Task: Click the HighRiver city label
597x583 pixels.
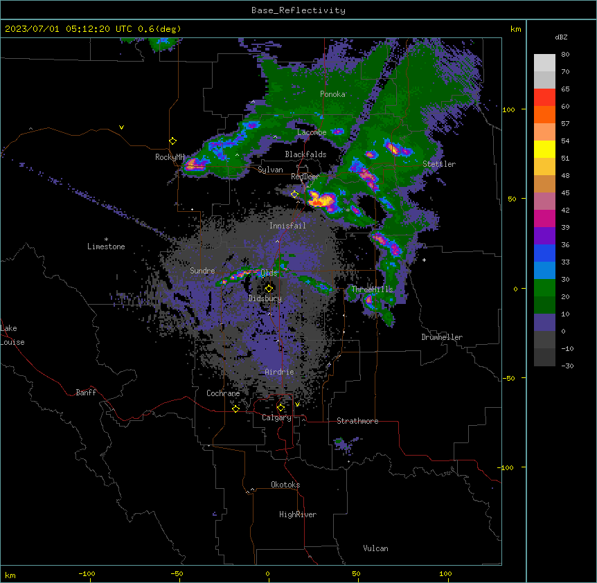Action: [x=298, y=514]
